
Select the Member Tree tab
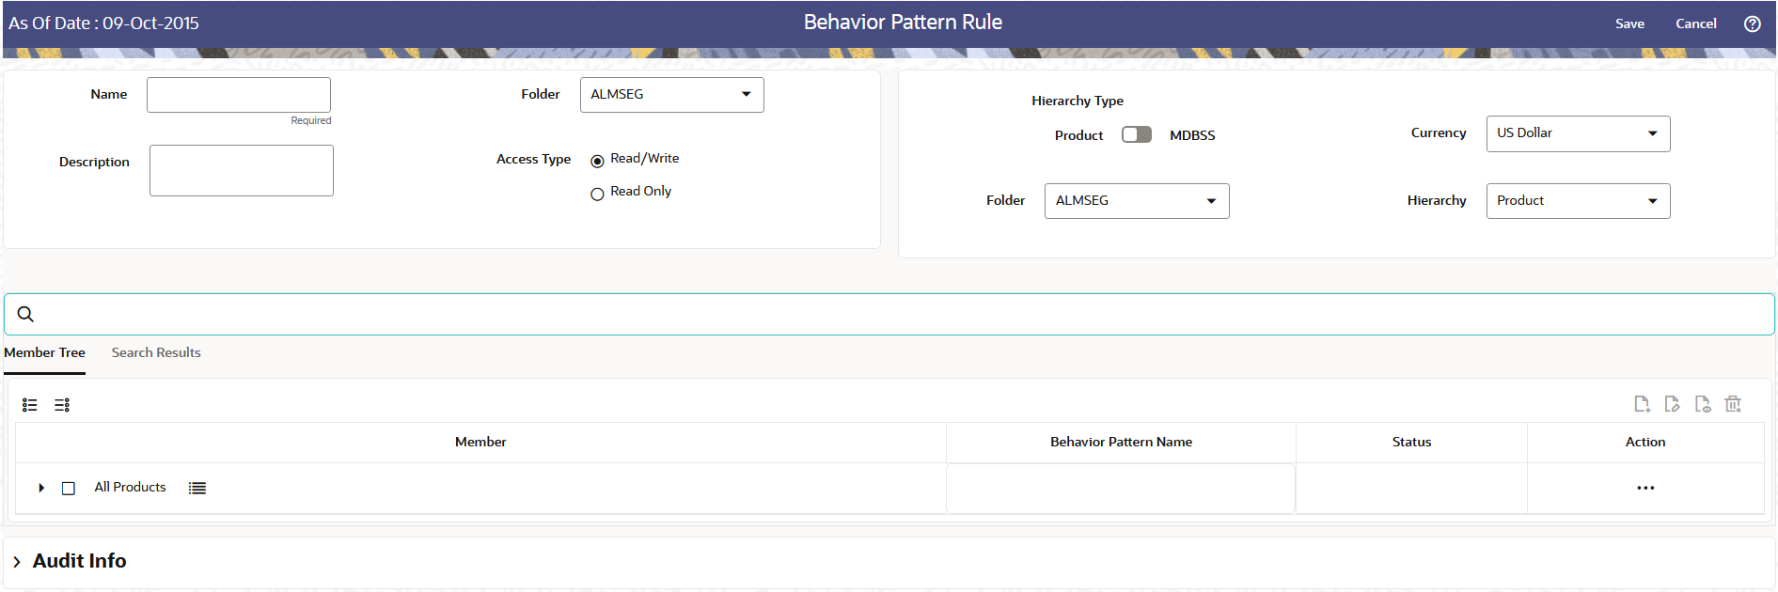(44, 352)
